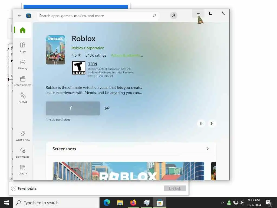Click the In-app purchases label
This screenshot has width=277, height=208.
(x=58, y=119)
